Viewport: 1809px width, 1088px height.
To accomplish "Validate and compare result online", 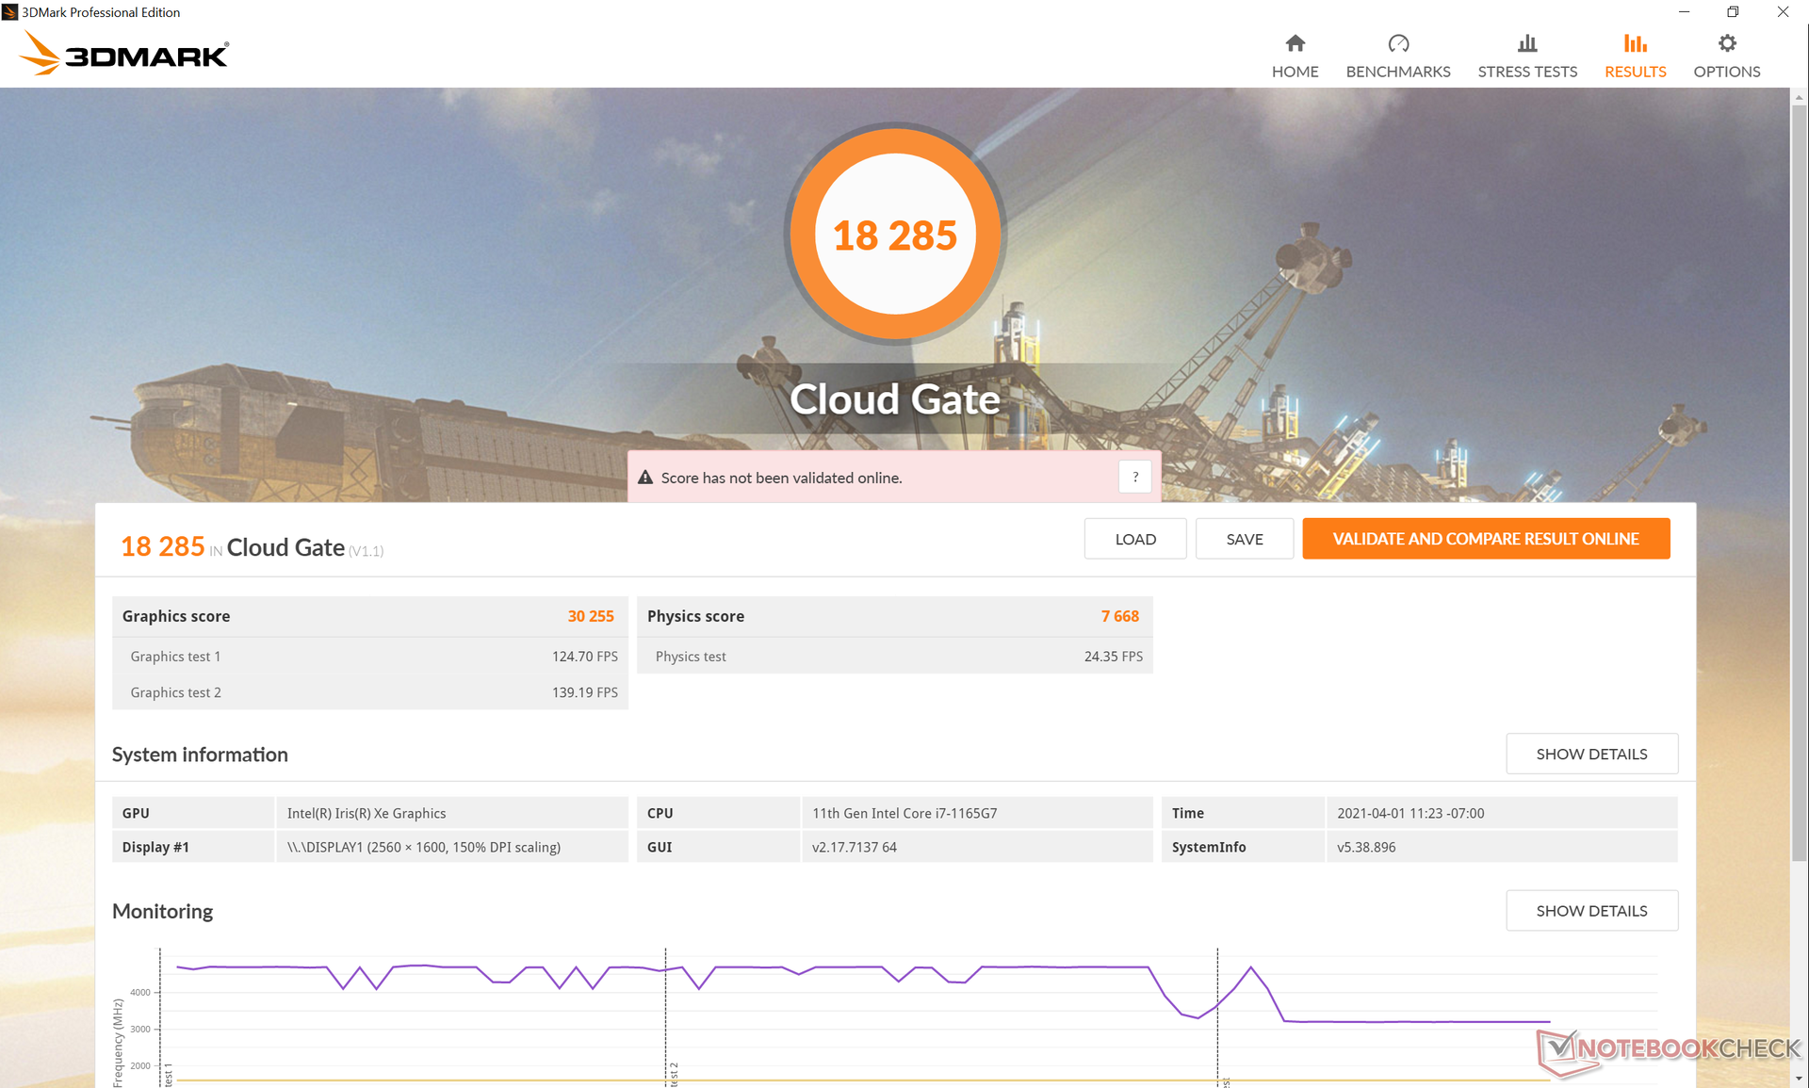I will pyautogui.click(x=1485, y=539).
